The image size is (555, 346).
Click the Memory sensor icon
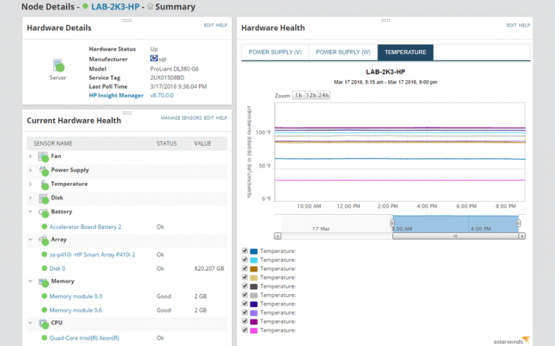click(x=43, y=281)
